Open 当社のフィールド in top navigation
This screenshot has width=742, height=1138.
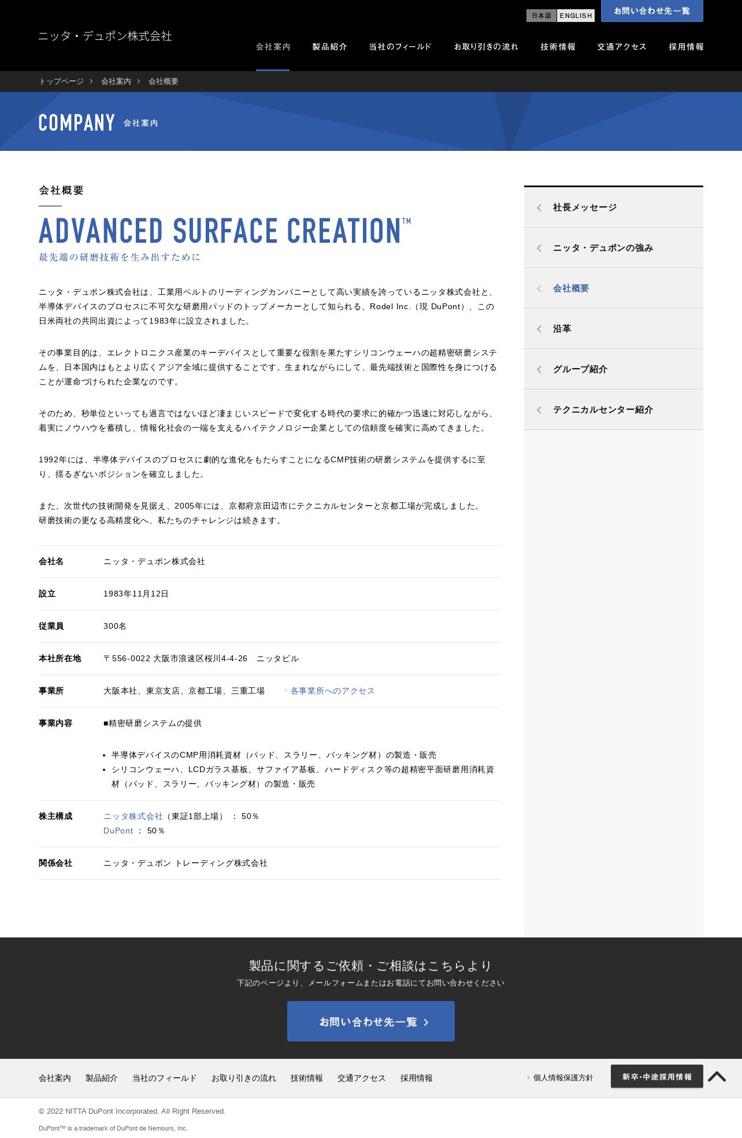[x=400, y=47]
